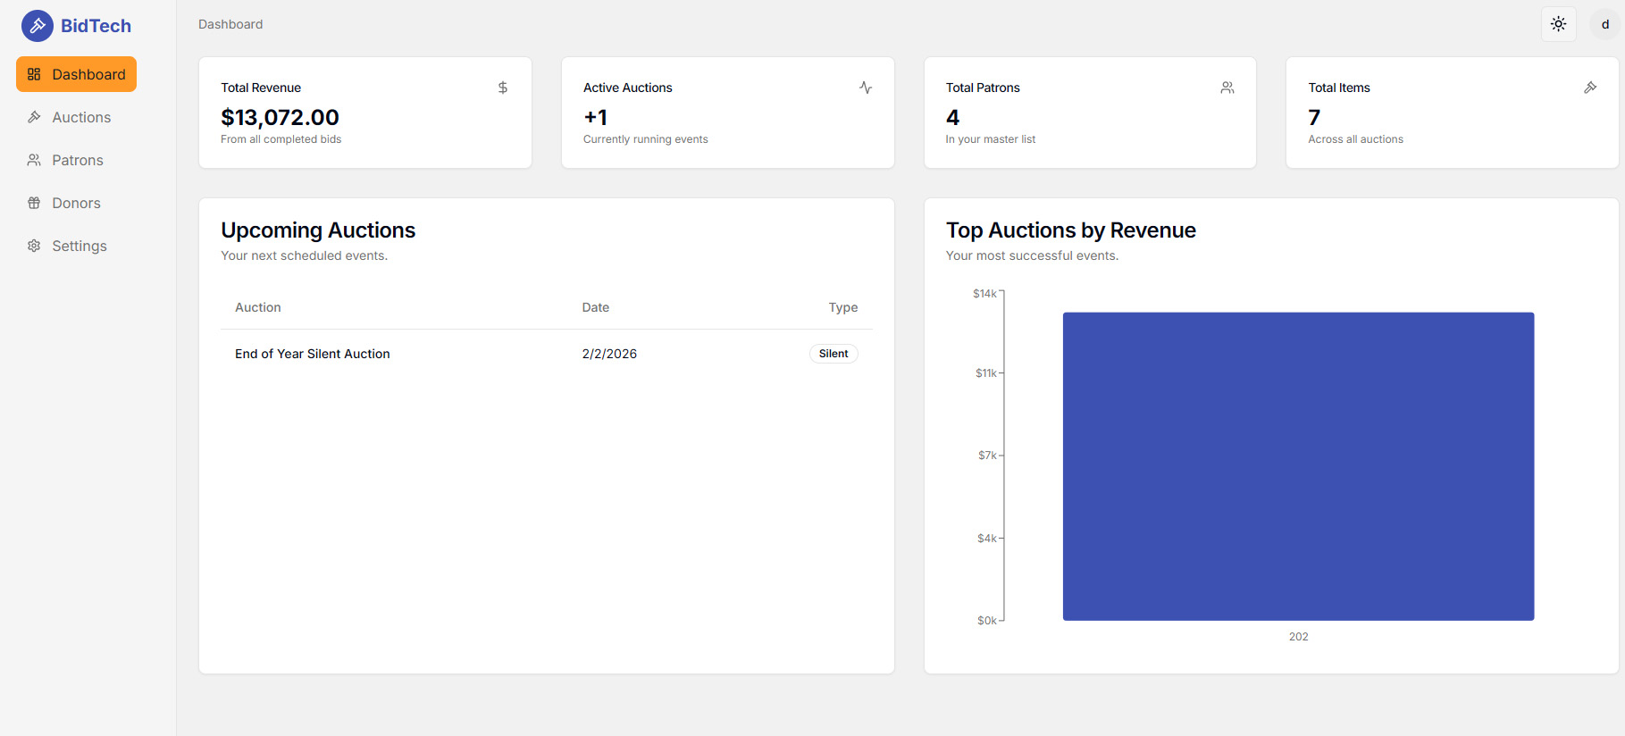Click the Silent type badge
This screenshot has width=1625, height=736.
point(833,354)
